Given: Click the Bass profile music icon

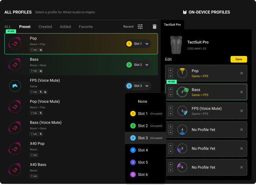Looking at the screenshot, I should point(15,65).
